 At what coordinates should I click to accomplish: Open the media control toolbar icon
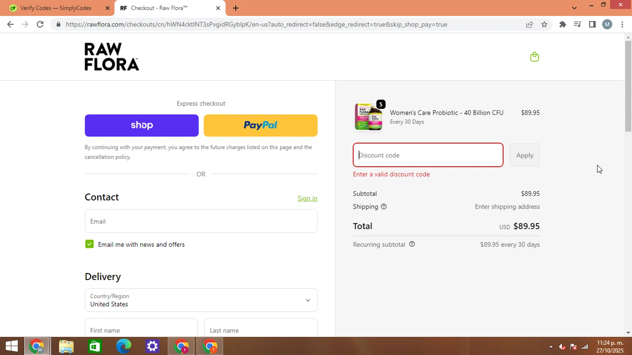pyautogui.click(x=577, y=24)
